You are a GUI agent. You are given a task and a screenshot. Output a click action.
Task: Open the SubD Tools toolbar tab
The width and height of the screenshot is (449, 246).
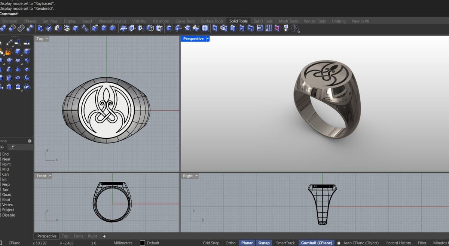coord(263,21)
